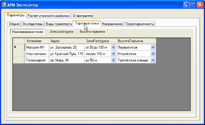Switch to the О программе tab
The width and height of the screenshot is (205, 125).
pyautogui.click(x=82, y=16)
